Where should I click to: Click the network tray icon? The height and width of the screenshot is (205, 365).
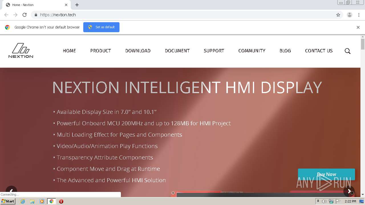[x=331, y=201]
